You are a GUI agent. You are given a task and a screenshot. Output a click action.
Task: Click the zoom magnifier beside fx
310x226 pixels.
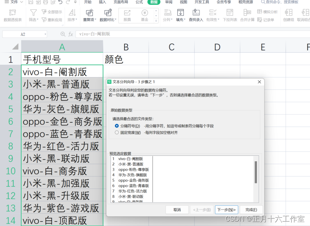pos(63,34)
